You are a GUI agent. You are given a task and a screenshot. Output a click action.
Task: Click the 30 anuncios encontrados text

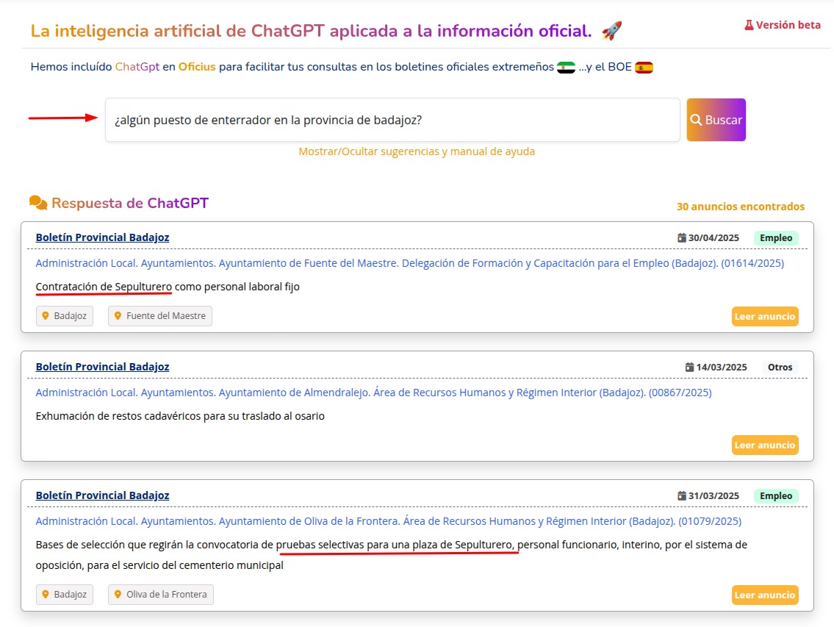pos(741,207)
